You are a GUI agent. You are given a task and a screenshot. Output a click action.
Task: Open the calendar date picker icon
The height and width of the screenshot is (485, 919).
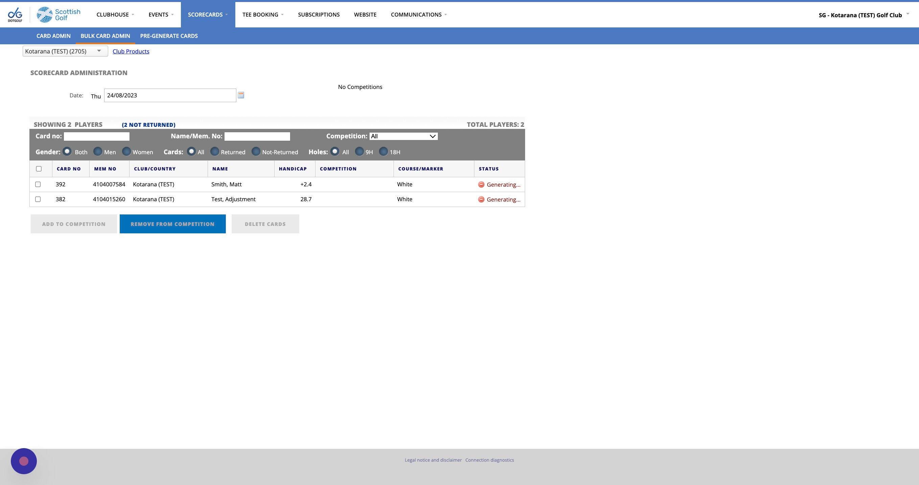coord(241,95)
